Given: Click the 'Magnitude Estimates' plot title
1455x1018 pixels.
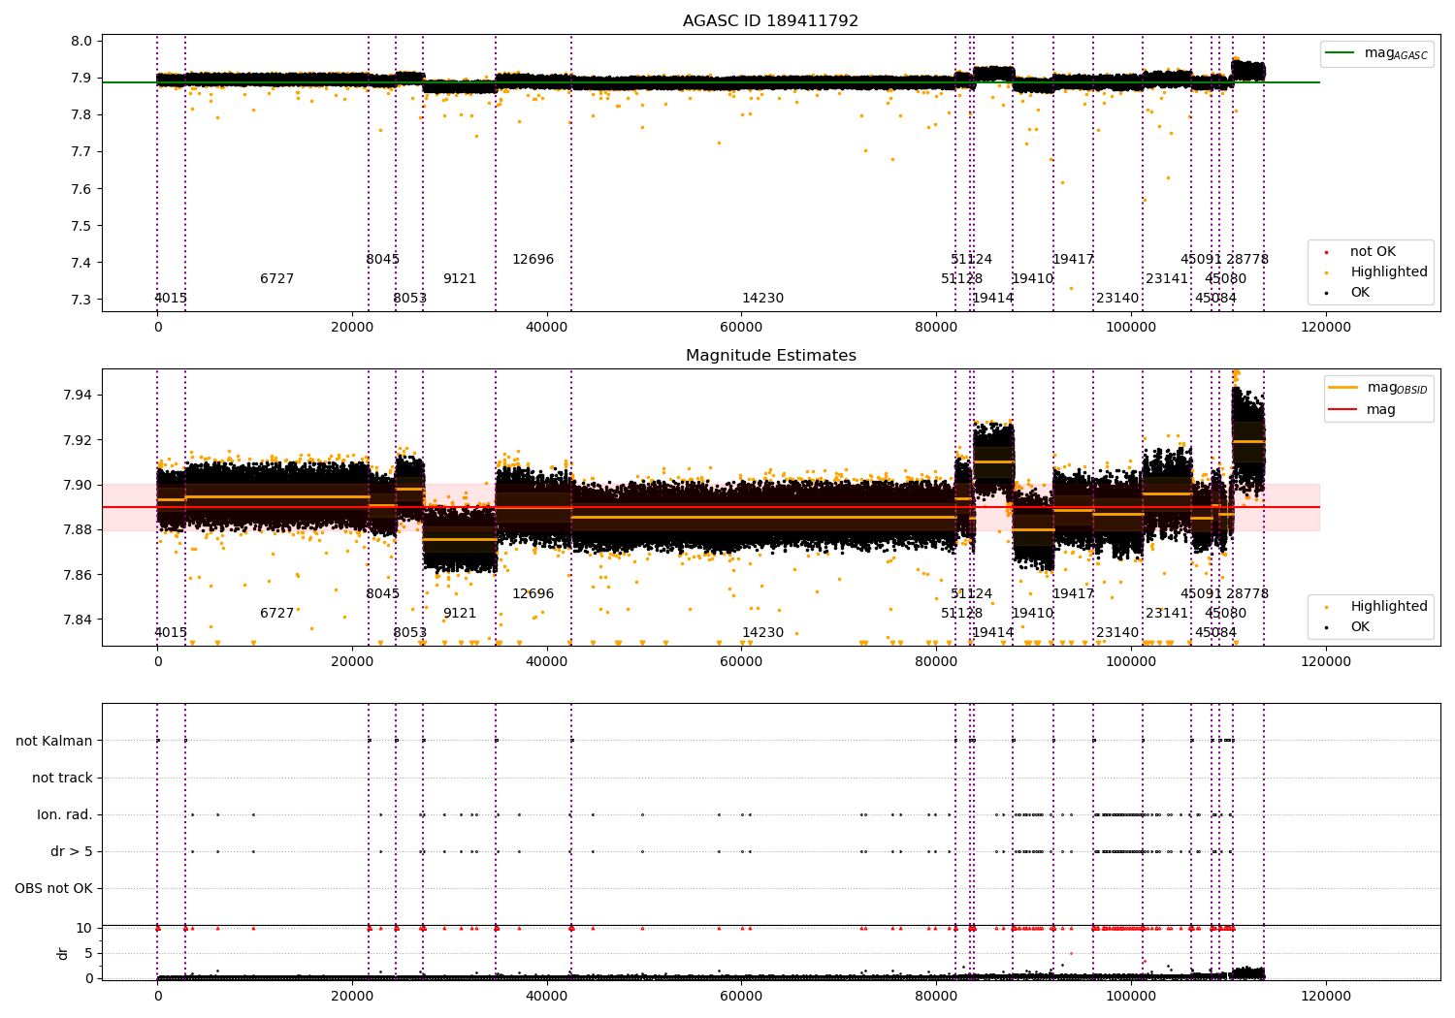Looking at the screenshot, I should (x=771, y=356).
